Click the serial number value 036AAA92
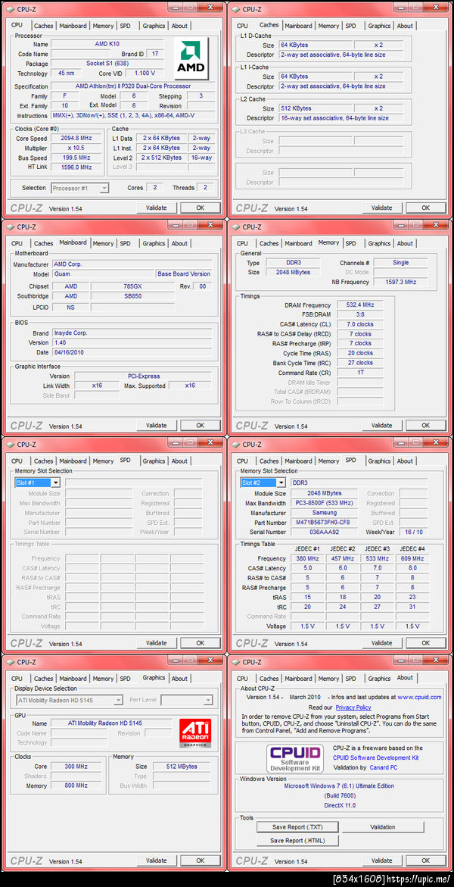 click(x=325, y=533)
